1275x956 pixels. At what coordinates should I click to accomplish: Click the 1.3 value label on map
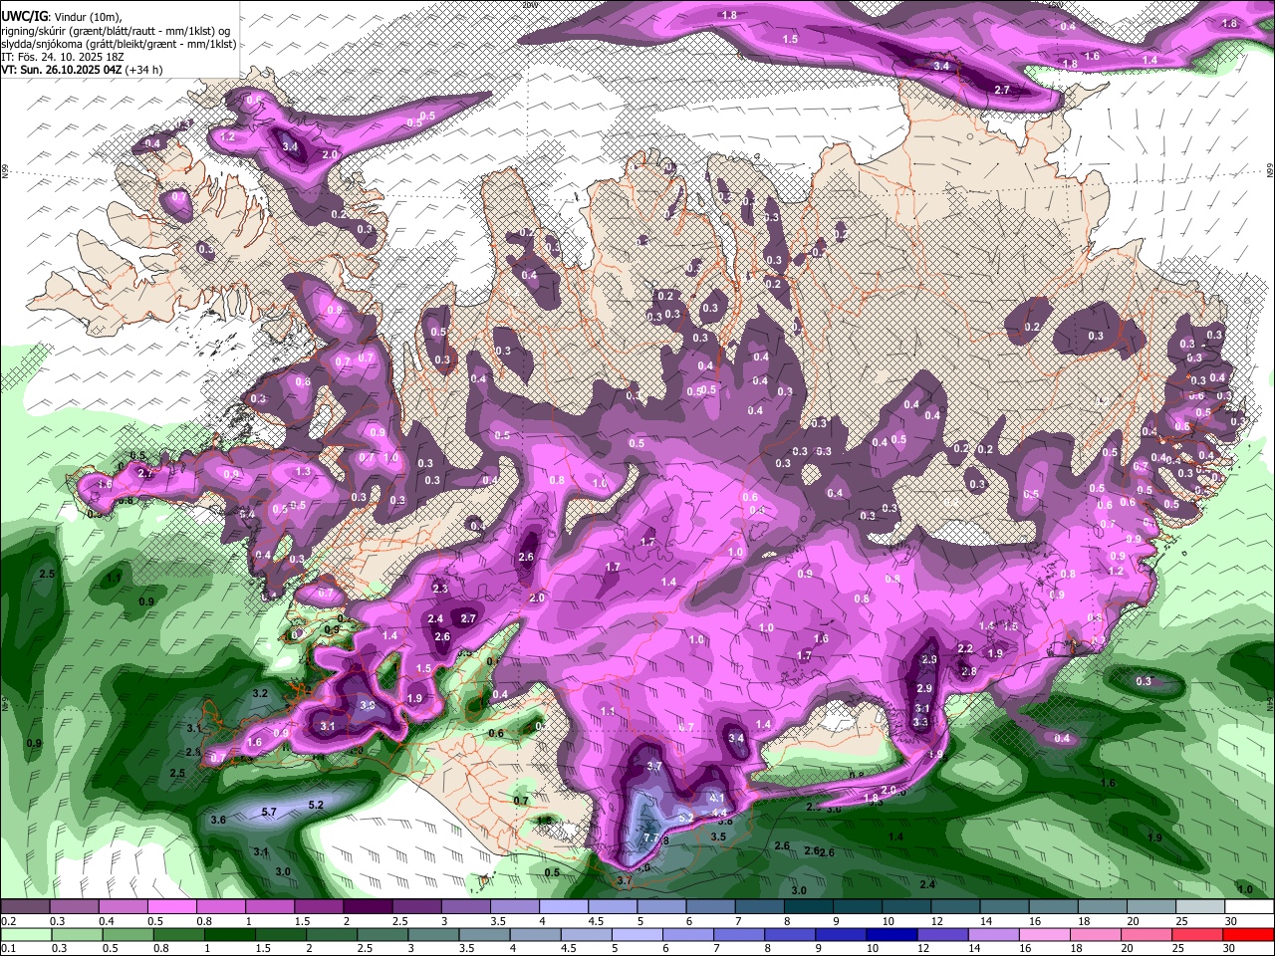point(303,471)
